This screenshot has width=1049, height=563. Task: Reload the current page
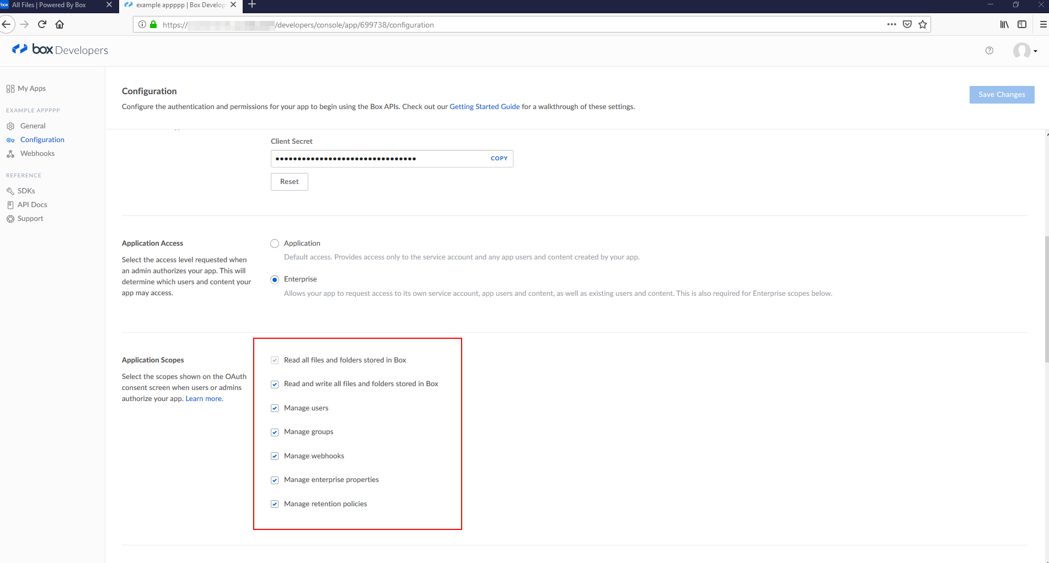(42, 24)
